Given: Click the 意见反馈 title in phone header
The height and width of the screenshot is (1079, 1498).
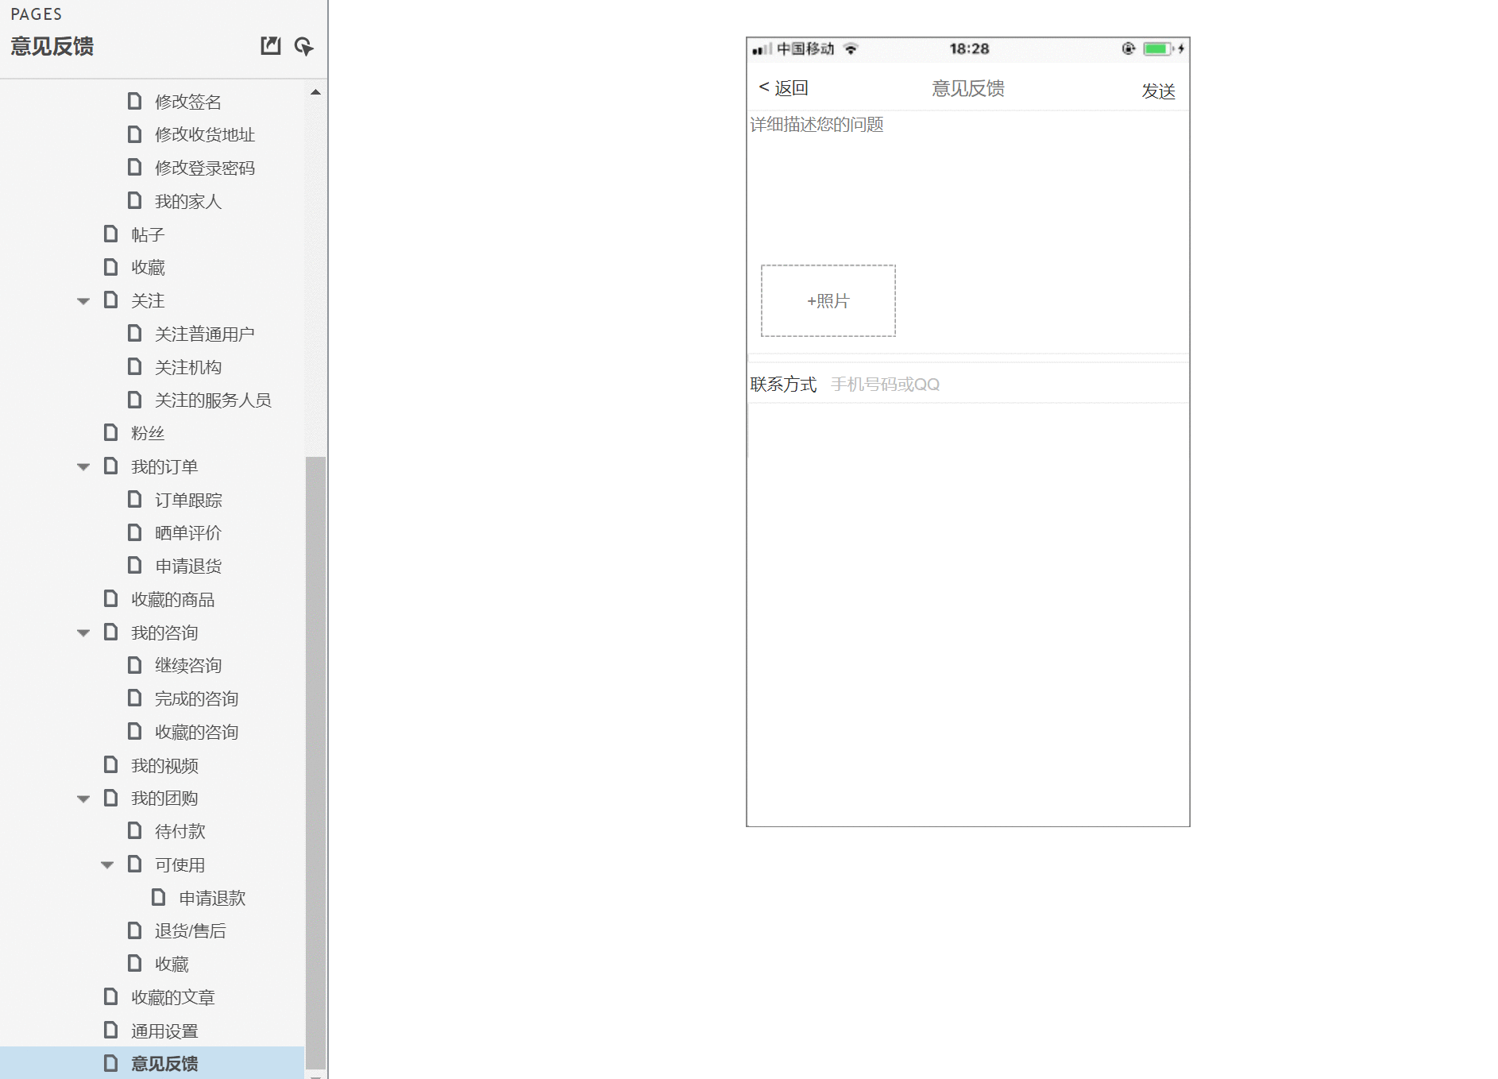Looking at the screenshot, I should 968,88.
